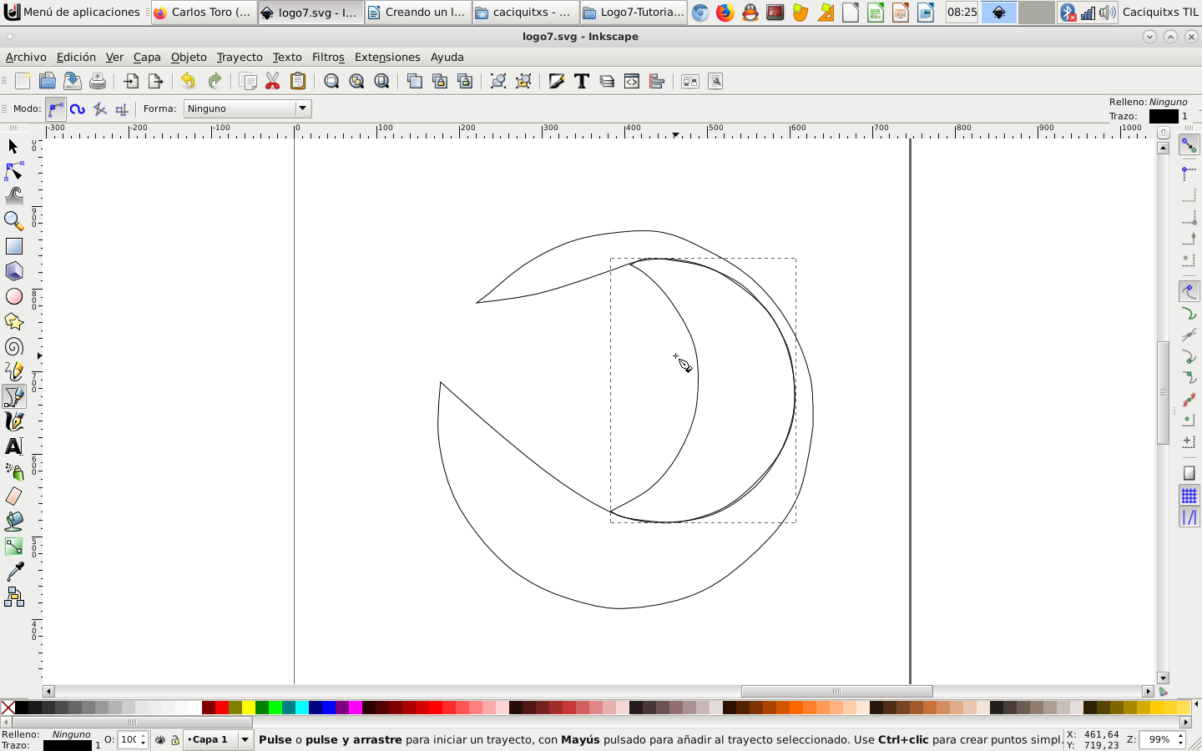Viewport: 1202px width, 751px height.
Task: Click the Cut scissors icon
Action: (273, 81)
